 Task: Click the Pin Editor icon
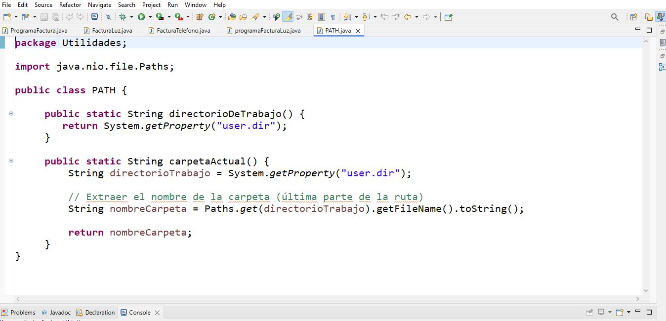pyautogui.click(x=448, y=17)
